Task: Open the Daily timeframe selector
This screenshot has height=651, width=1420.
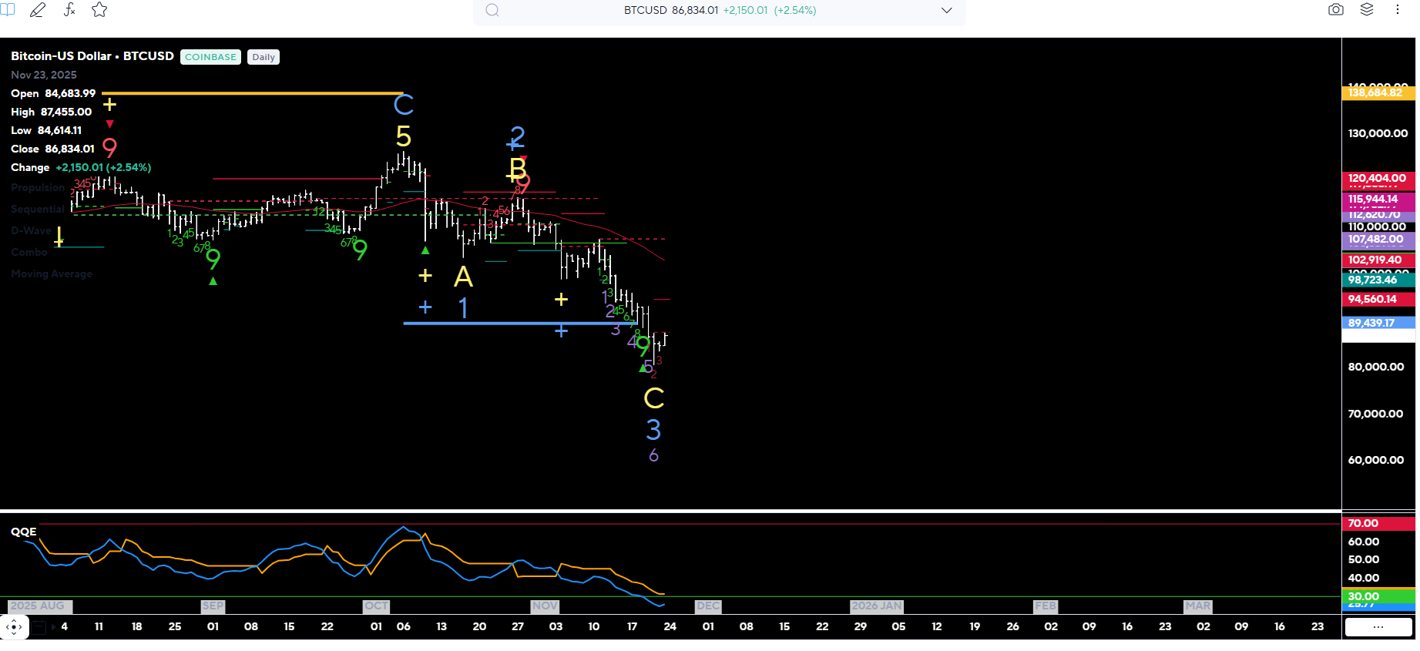Action: 264,57
